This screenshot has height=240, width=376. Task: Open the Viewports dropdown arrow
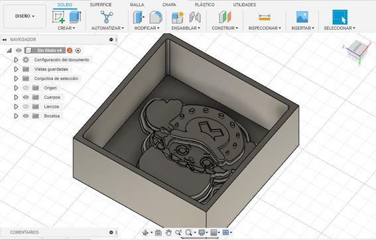tap(231, 233)
